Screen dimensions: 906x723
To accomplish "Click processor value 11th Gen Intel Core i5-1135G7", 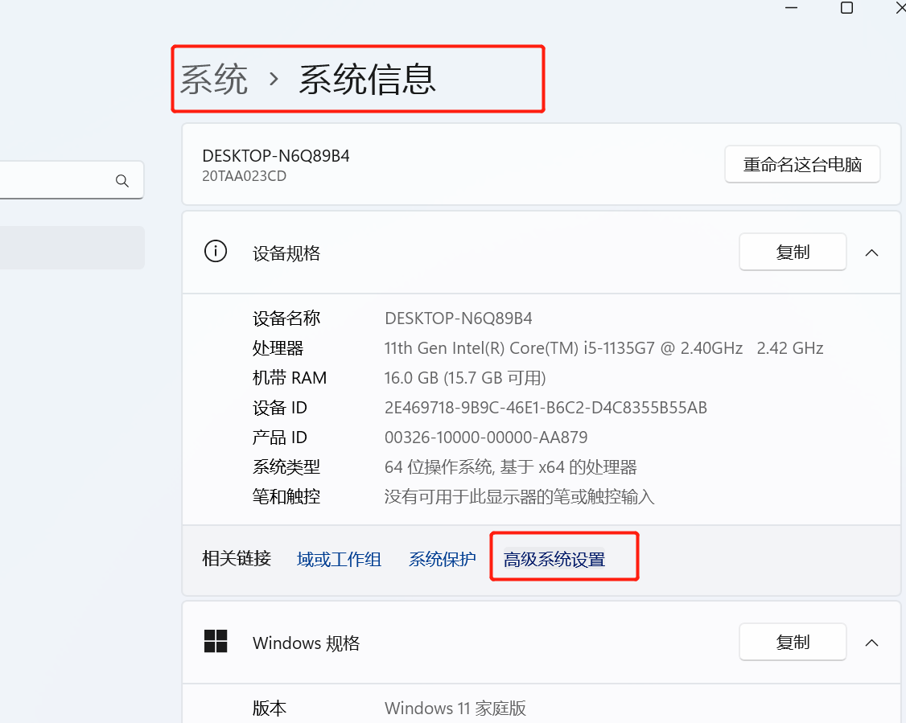I will [603, 348].
